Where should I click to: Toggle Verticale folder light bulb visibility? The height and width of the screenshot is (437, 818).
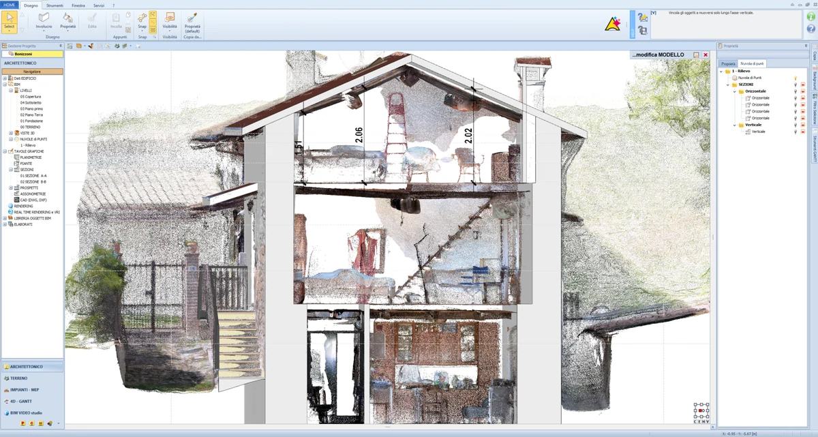pyautogui.click(x=795, y=125)
